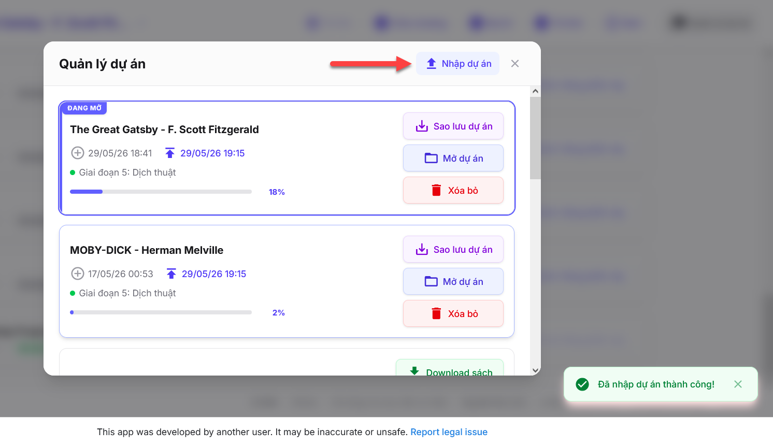
Task: Click the Great Gatsby 18% progress bar
Action: tap(161, 192)
